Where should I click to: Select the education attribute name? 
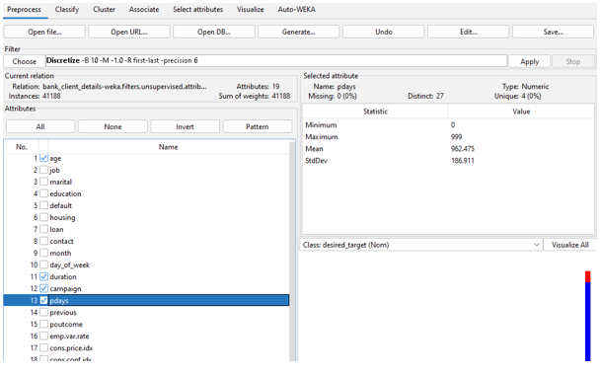65,193
